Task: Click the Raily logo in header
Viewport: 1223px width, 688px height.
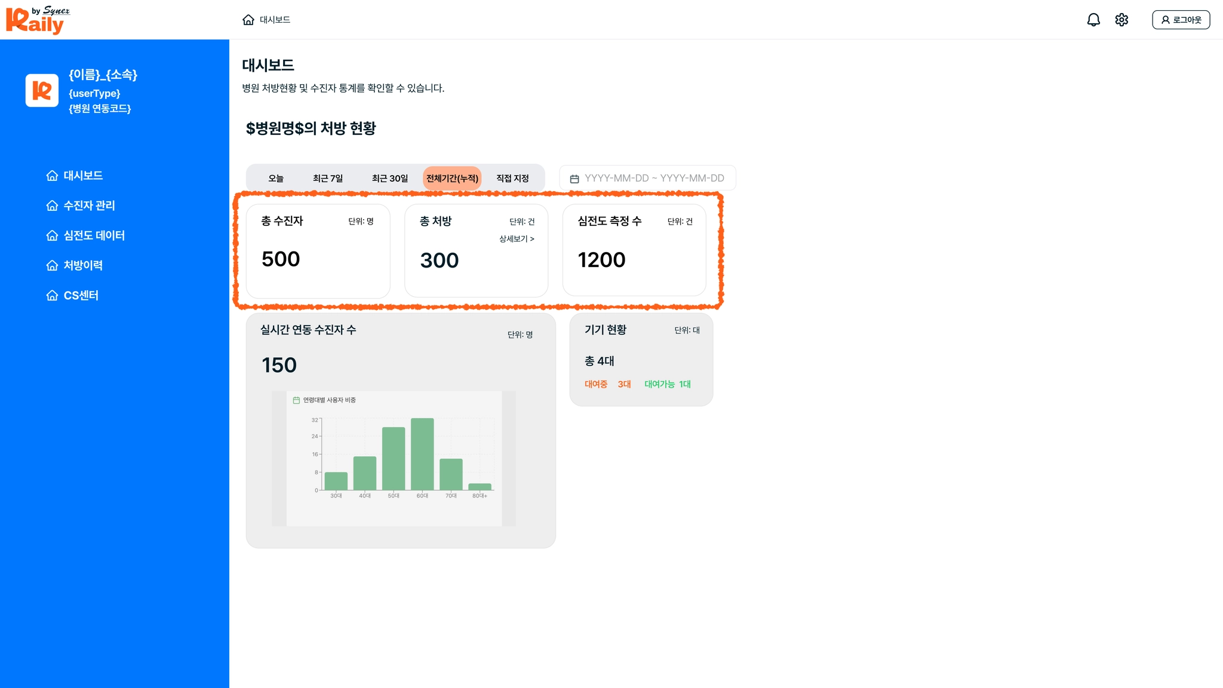Action: [x=37, y=20]
